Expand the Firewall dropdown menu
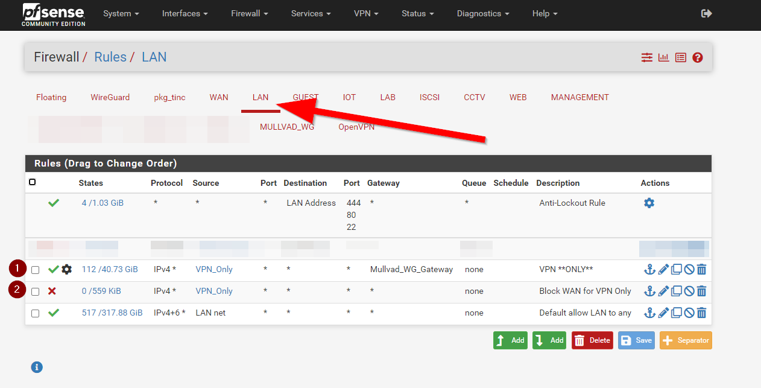This screenshot has height=388, width=761. 250,13
